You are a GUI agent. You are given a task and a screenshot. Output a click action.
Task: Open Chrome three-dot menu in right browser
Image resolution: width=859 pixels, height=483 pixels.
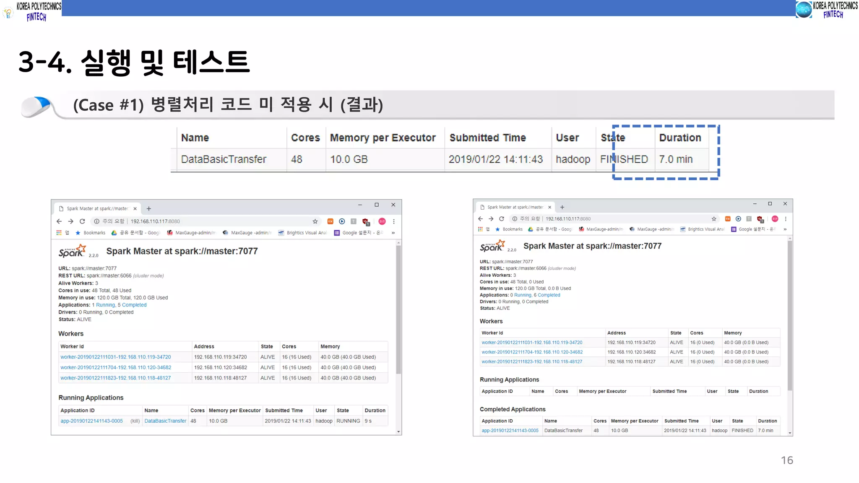(786, 219)
